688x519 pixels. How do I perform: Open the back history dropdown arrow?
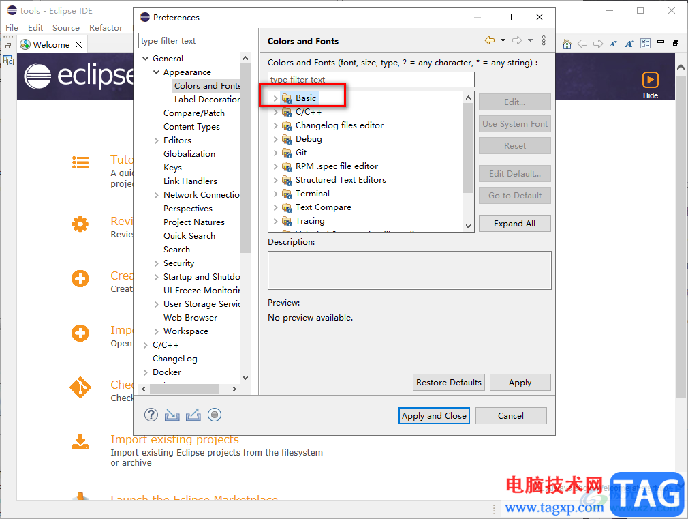tap(503, 40)
